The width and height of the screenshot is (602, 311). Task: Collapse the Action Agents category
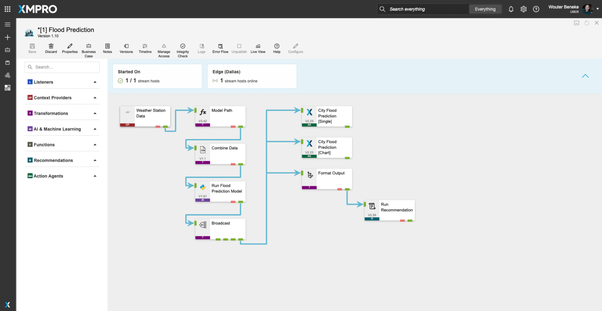[x=95, y=176]
